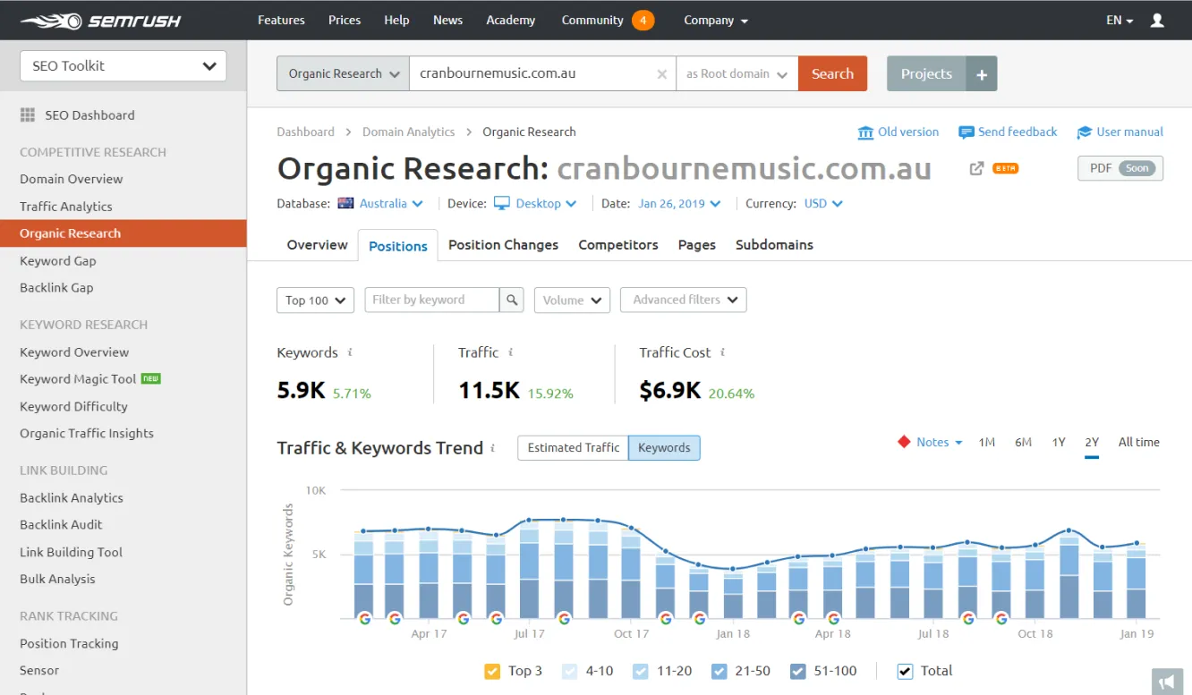This screenshot has height=695, width=1192.
Task: Click the Traffic Cost info icon
Action: click(722, 352)
